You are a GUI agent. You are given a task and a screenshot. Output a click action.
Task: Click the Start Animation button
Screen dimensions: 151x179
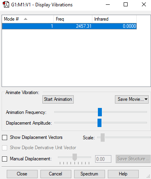[58, 99]
